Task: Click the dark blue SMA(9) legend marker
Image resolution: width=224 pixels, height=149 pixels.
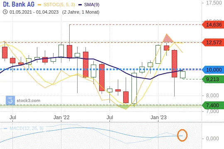Action: (x=80, y=5)
